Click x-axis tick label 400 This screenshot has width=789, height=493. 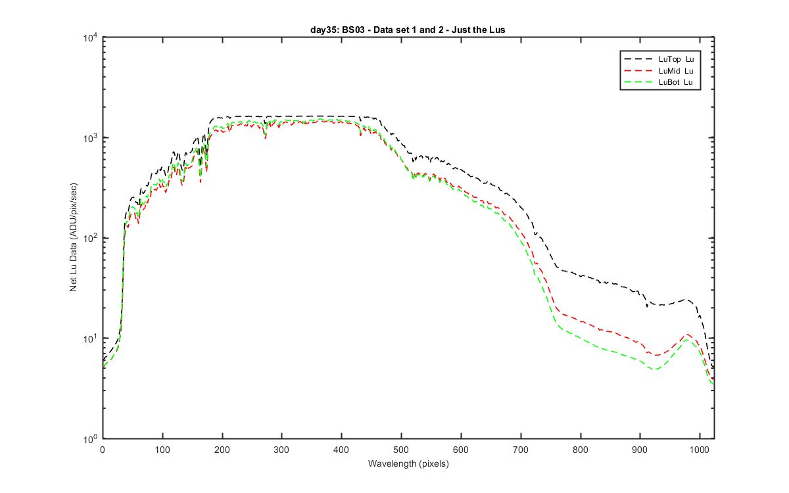[x=341, y=450]
